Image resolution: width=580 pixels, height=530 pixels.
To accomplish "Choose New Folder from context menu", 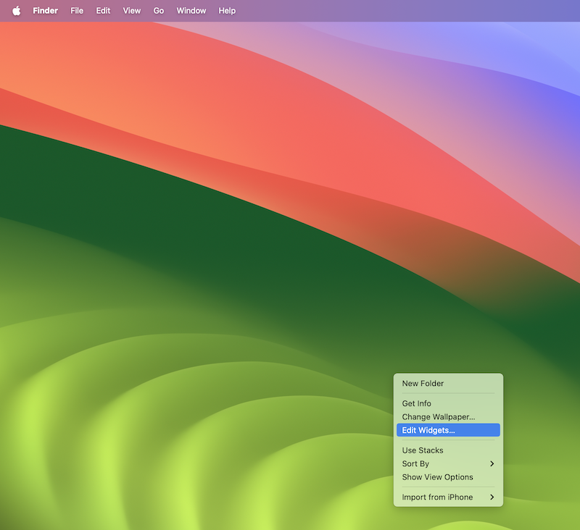I will (423, 384).
